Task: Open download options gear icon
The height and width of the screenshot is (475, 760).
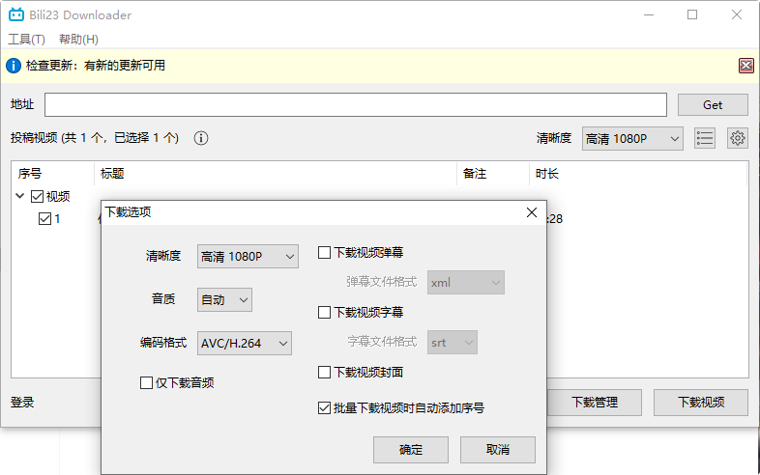Action: (738, 138)
